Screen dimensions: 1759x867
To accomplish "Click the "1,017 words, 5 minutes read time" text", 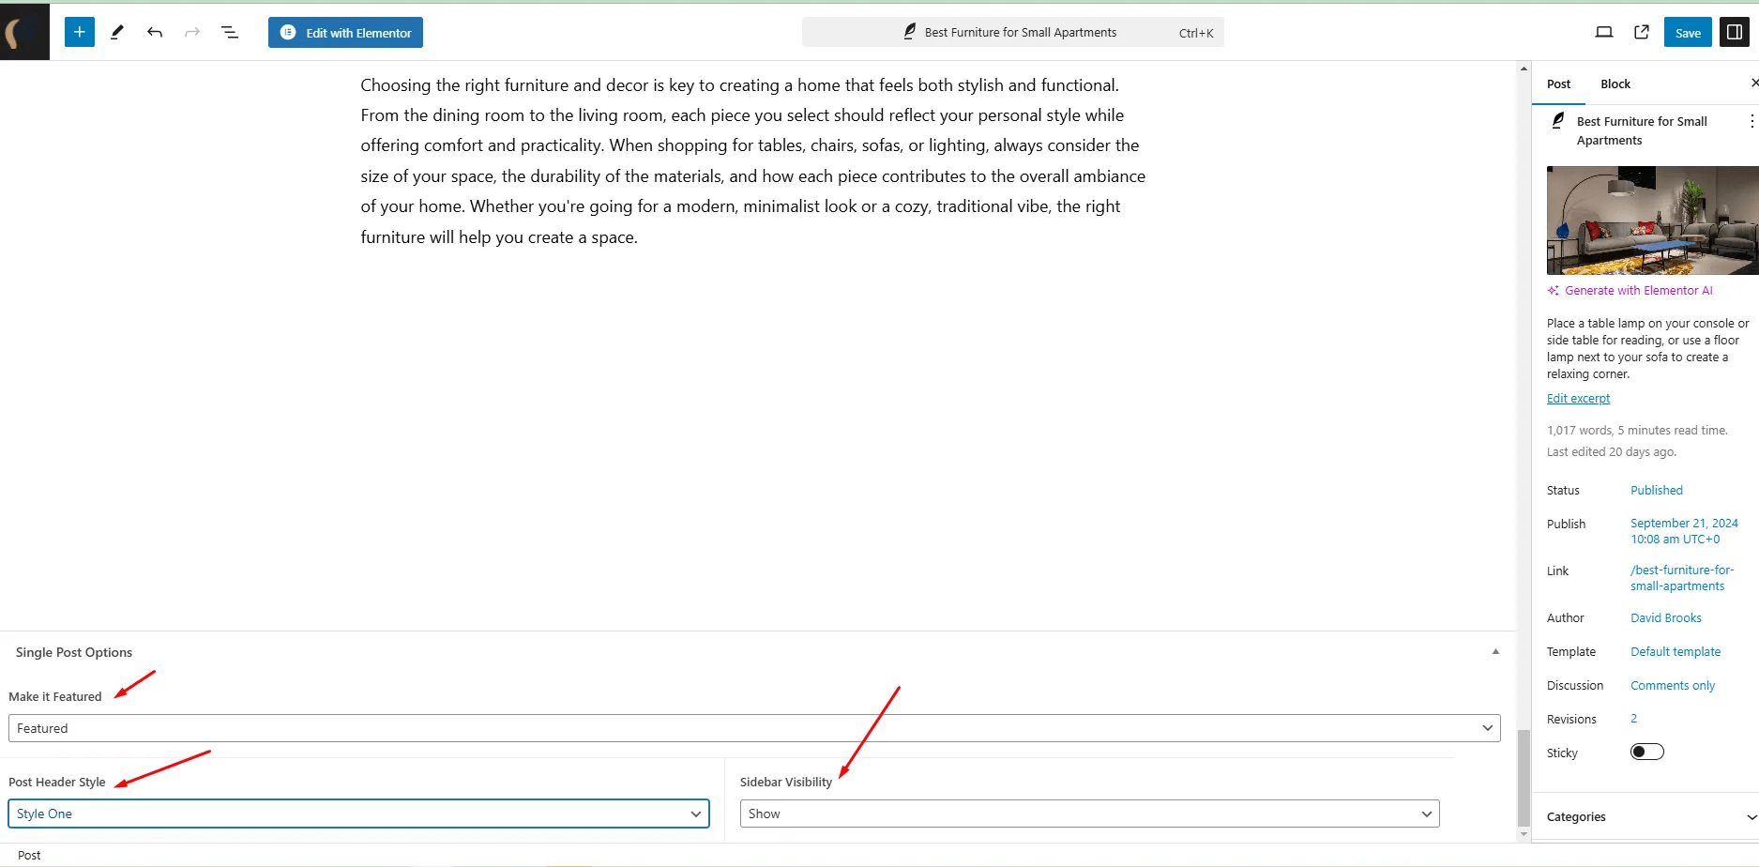I will tap(1637, 431).
